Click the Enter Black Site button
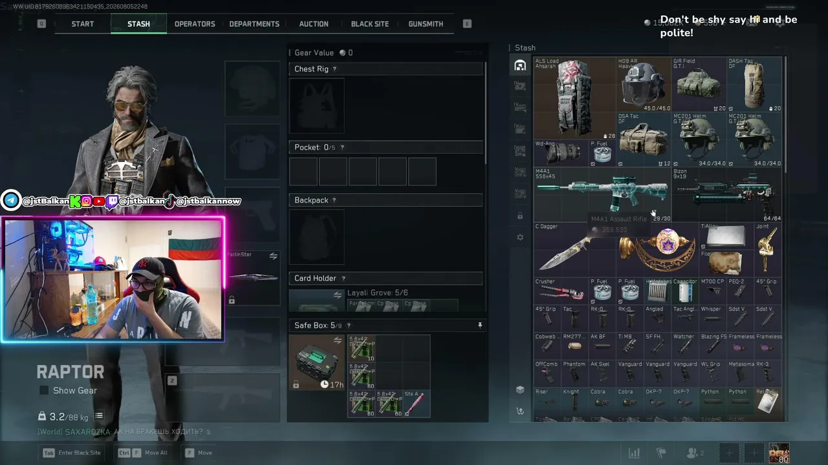The height and width of the screenshot is (465, 828). coord(71,453)
